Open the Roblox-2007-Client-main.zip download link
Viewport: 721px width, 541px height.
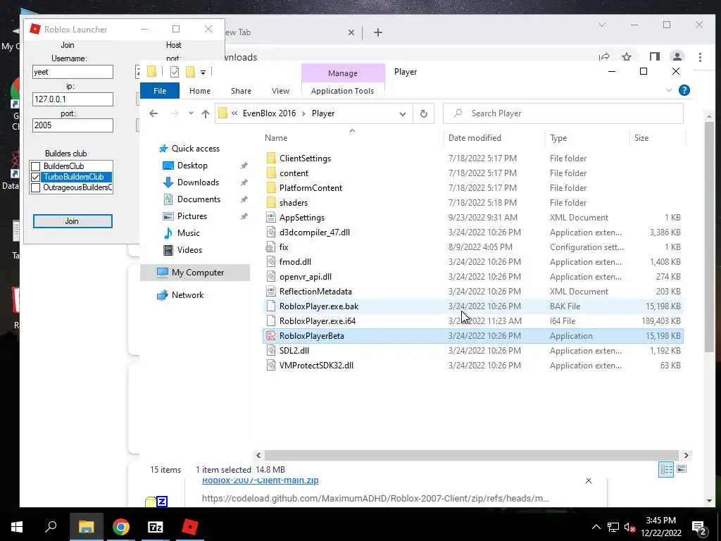[x=261, y=480]
